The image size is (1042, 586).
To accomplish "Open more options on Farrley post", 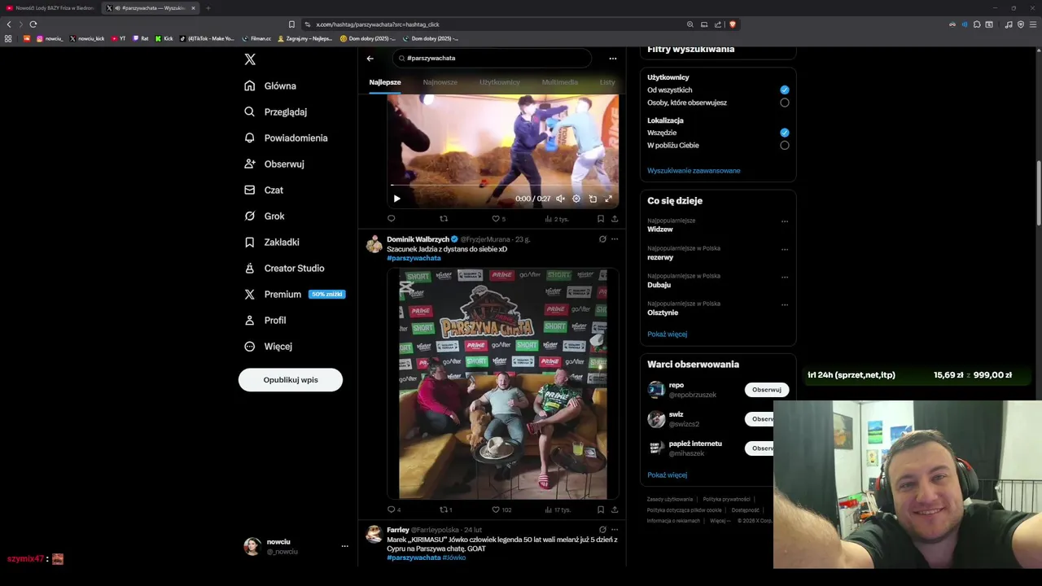I will [x=615, y=530].
